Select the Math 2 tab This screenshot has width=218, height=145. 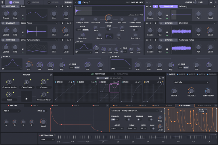[x=181, y=74]
